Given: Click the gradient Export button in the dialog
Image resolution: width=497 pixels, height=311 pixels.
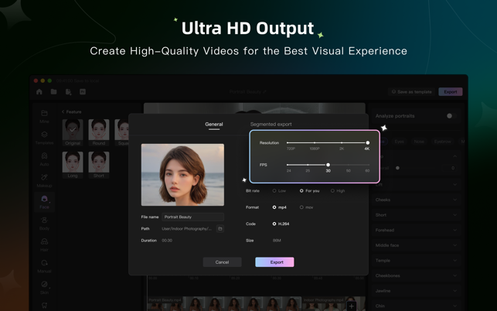Looking at the screenshot, I should [x=274, y=262].
